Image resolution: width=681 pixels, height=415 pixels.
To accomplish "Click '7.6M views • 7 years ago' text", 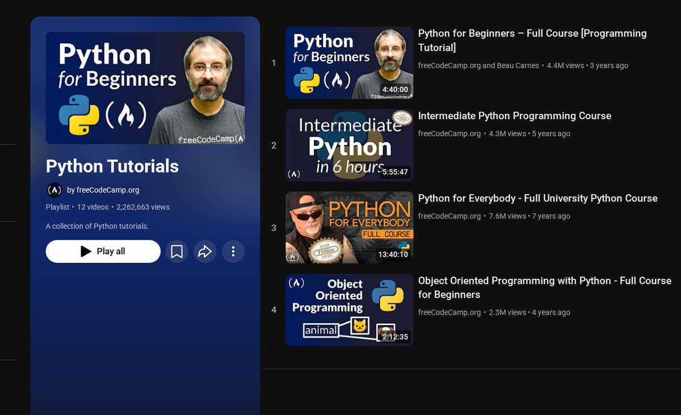I will 529,216.
